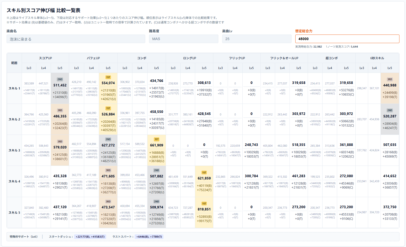Click the ラストスパート value +6446(B), +7789(T)
Viewport: 406px width, 247px height.
coord(149,237)
